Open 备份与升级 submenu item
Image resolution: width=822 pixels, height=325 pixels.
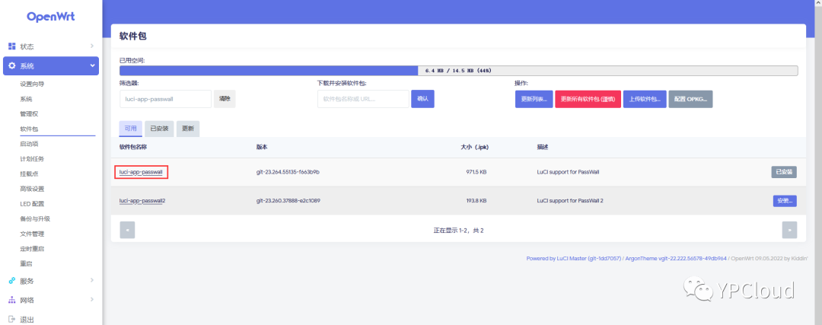point(35,218)
